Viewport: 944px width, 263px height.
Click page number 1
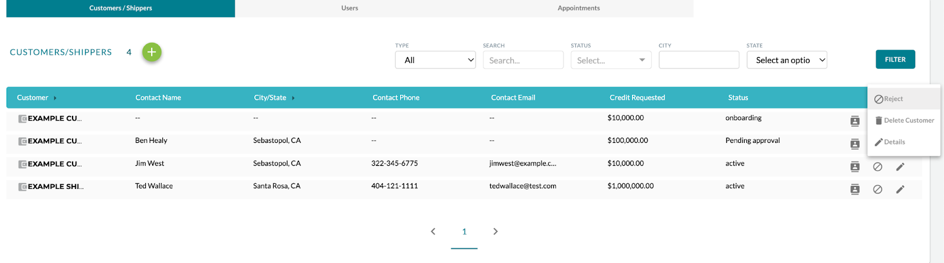[464, 232]
